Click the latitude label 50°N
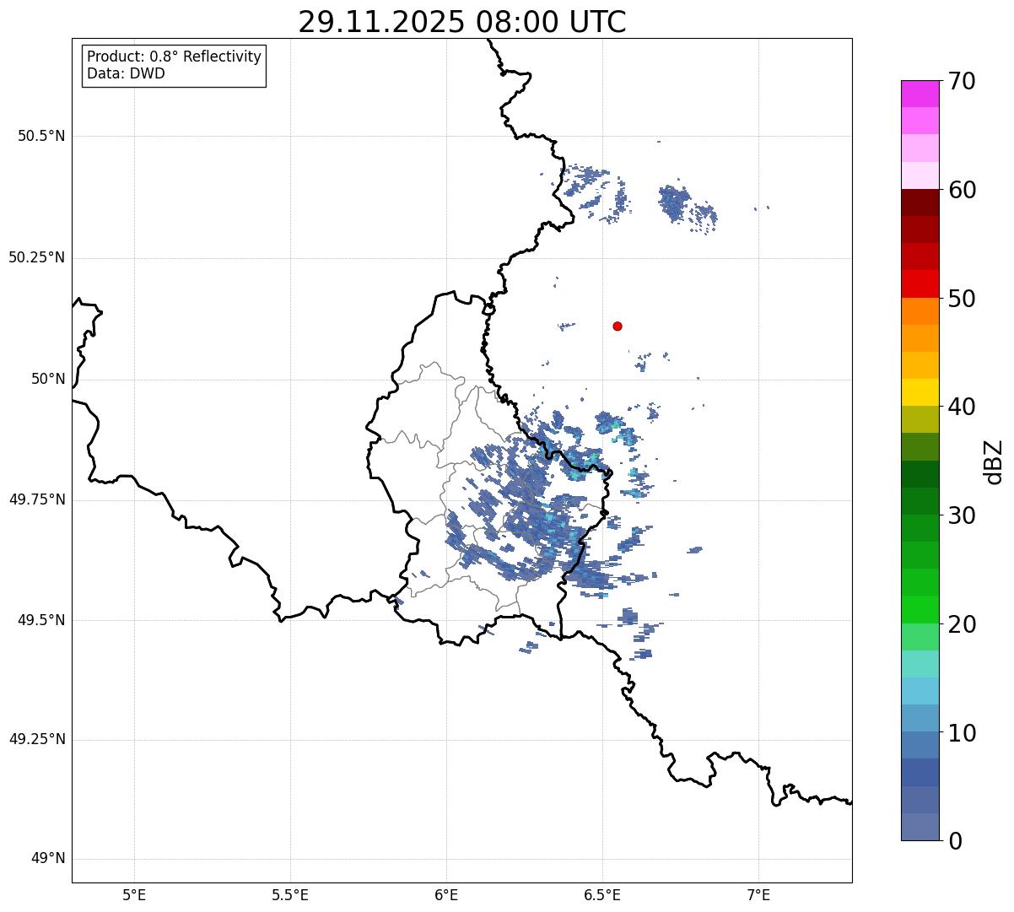Viewport: 1014px width, 912px height. pos(48,379)
